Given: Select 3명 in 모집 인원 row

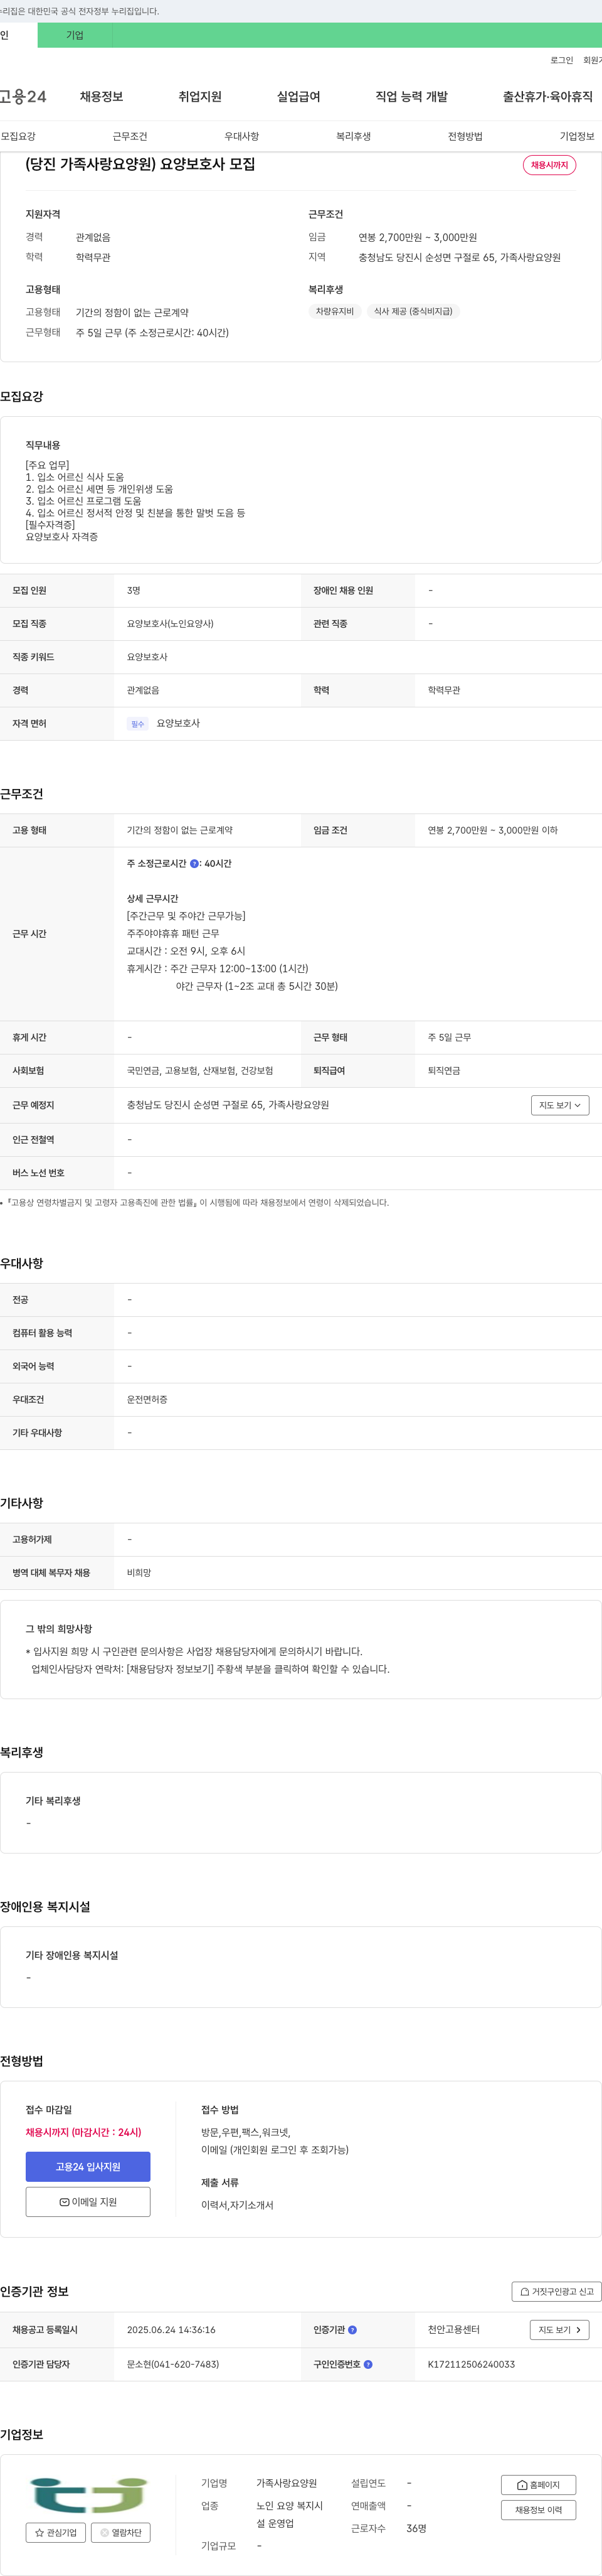Looking at the screenshot, I should pos(134,590).
